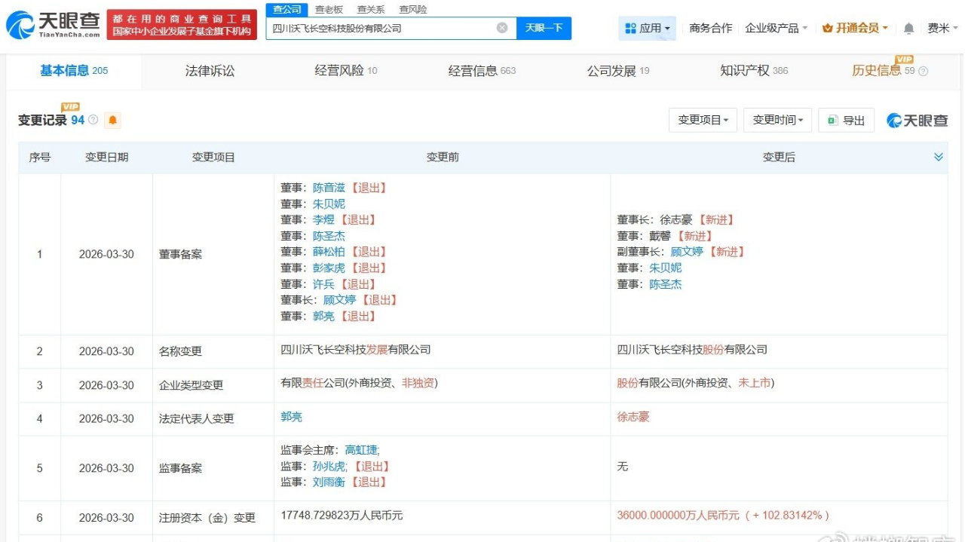
Task: Open 朱贝妮 link in 变更后 column
Action: point(665,268)
